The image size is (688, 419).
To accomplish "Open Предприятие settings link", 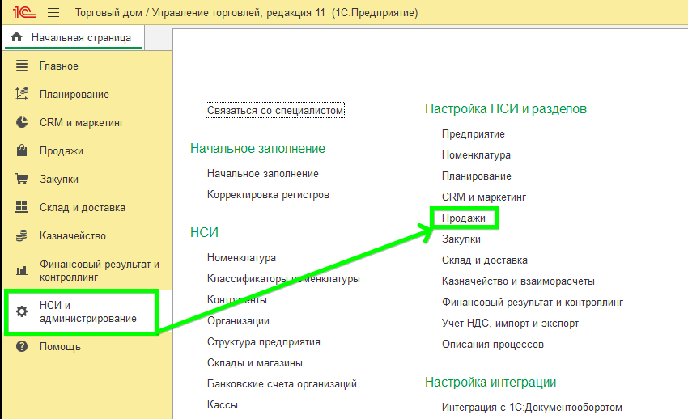I will (474, 133).
